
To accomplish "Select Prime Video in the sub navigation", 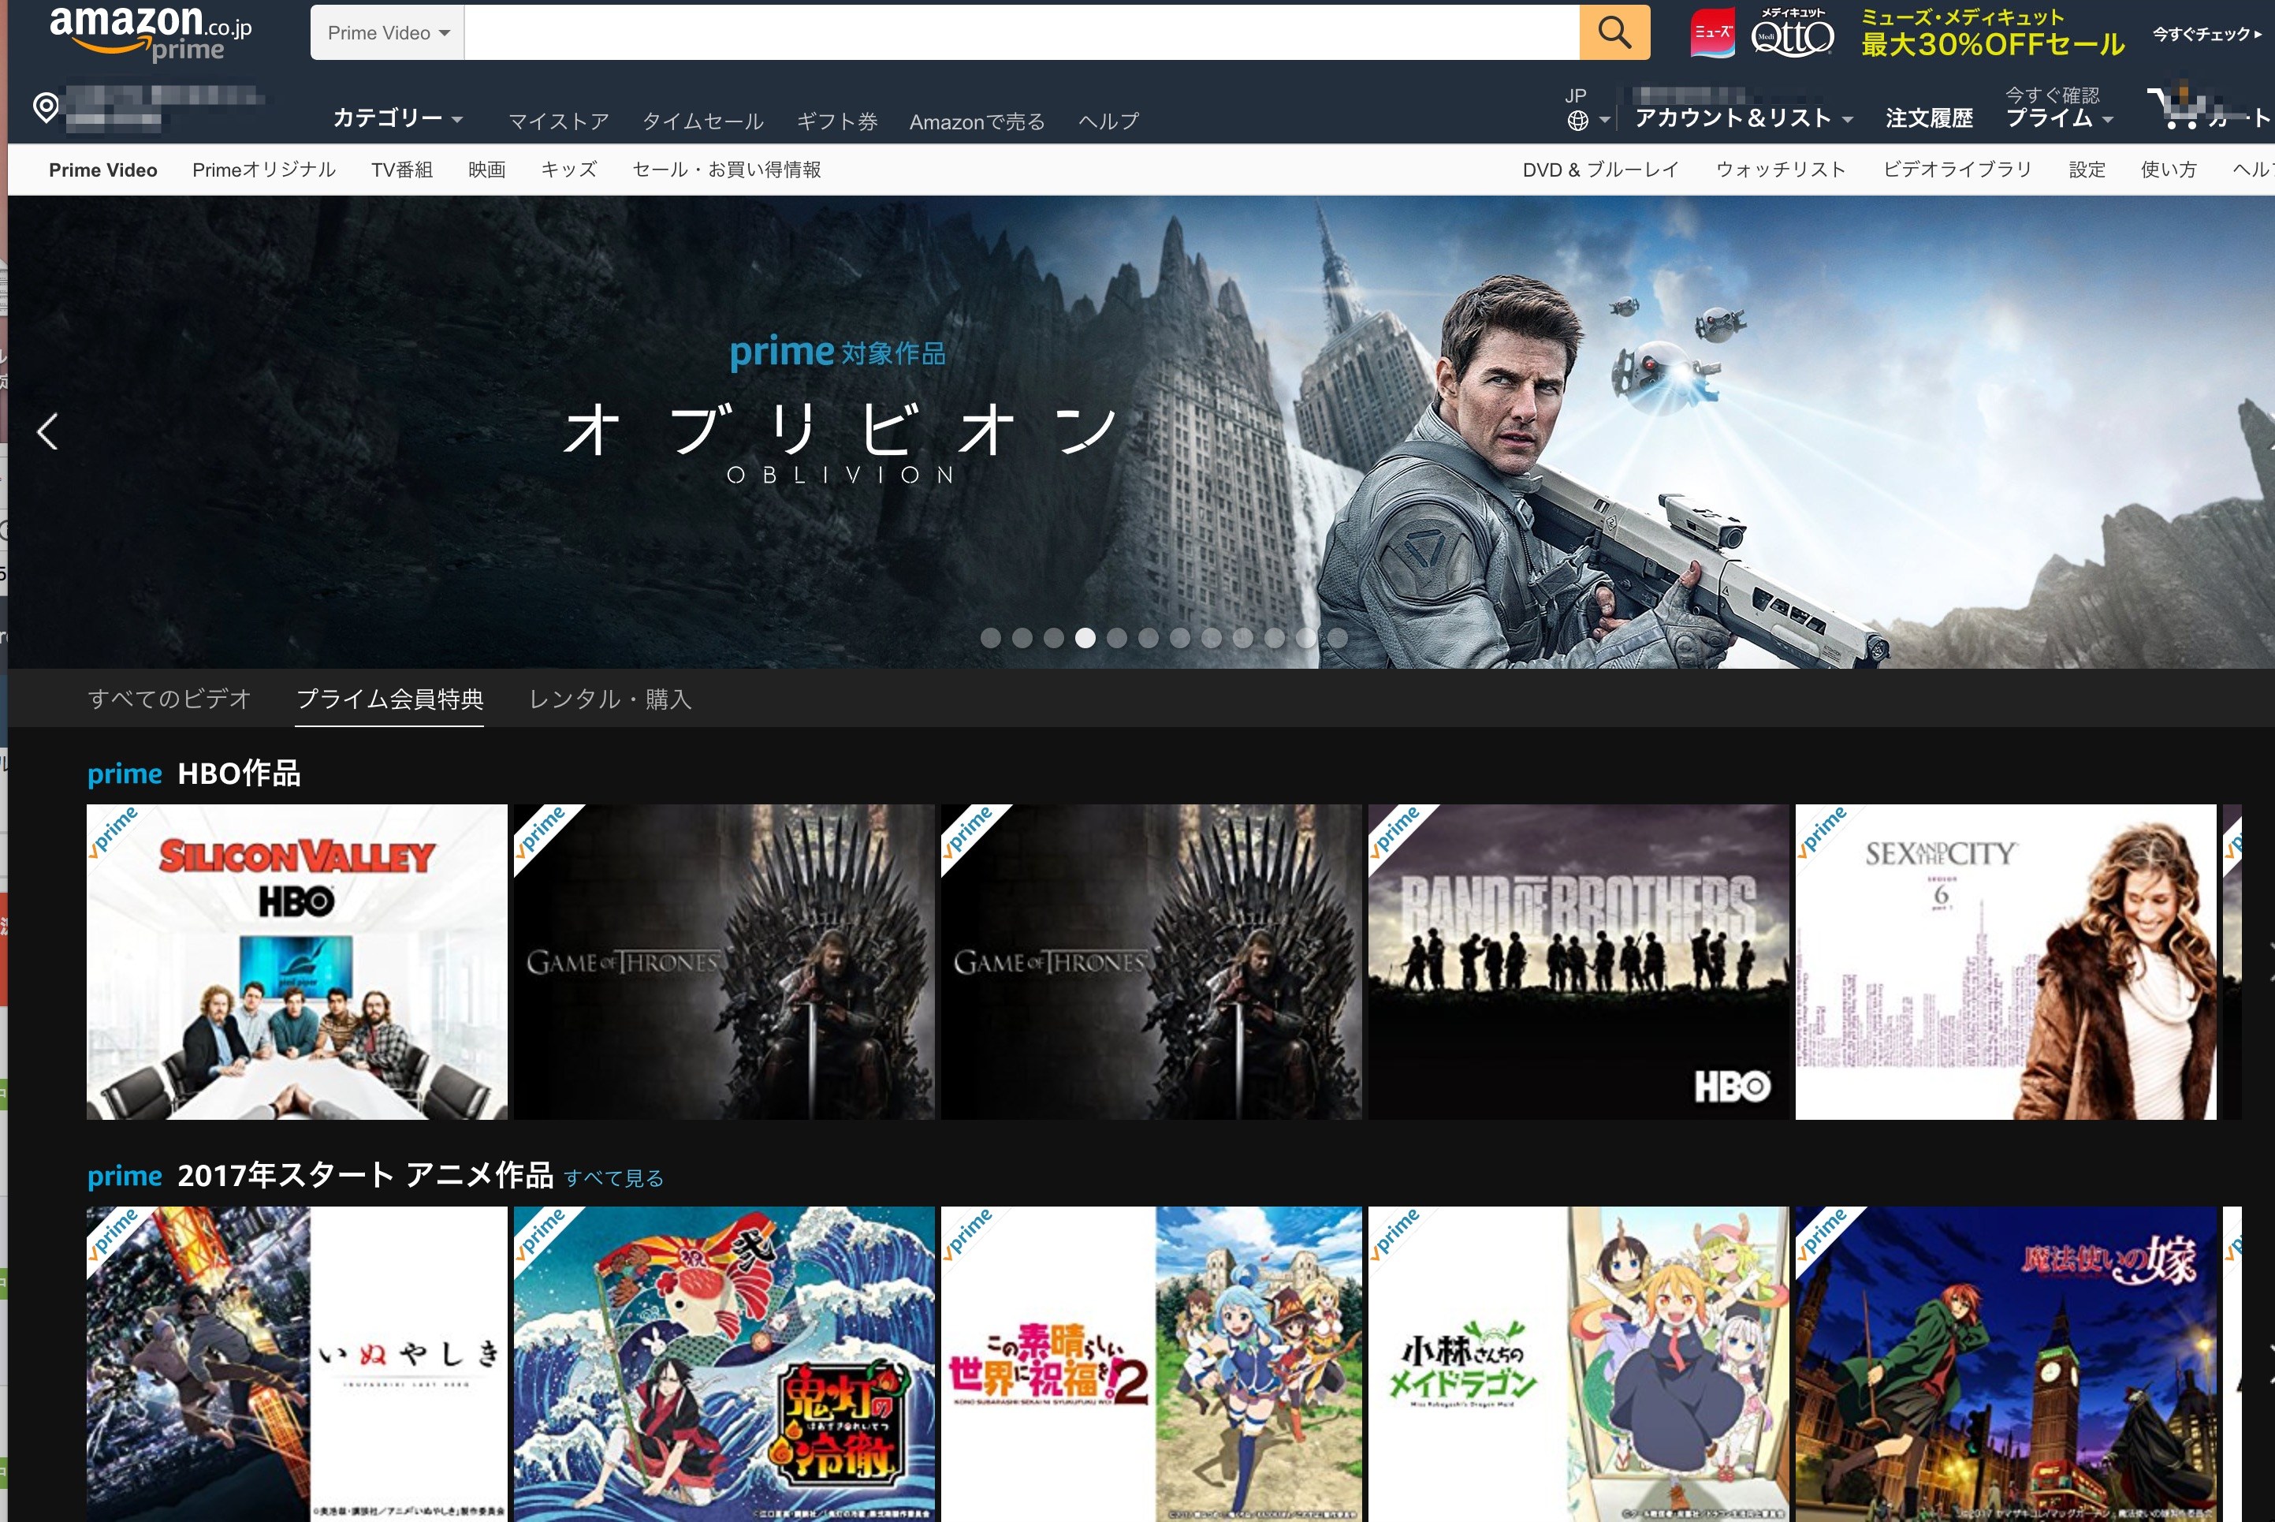I will point(102,170).
